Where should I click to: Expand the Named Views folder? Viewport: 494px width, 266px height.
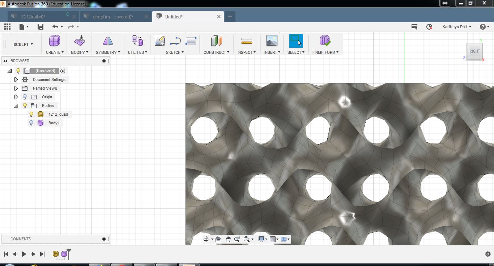point(16,88)
